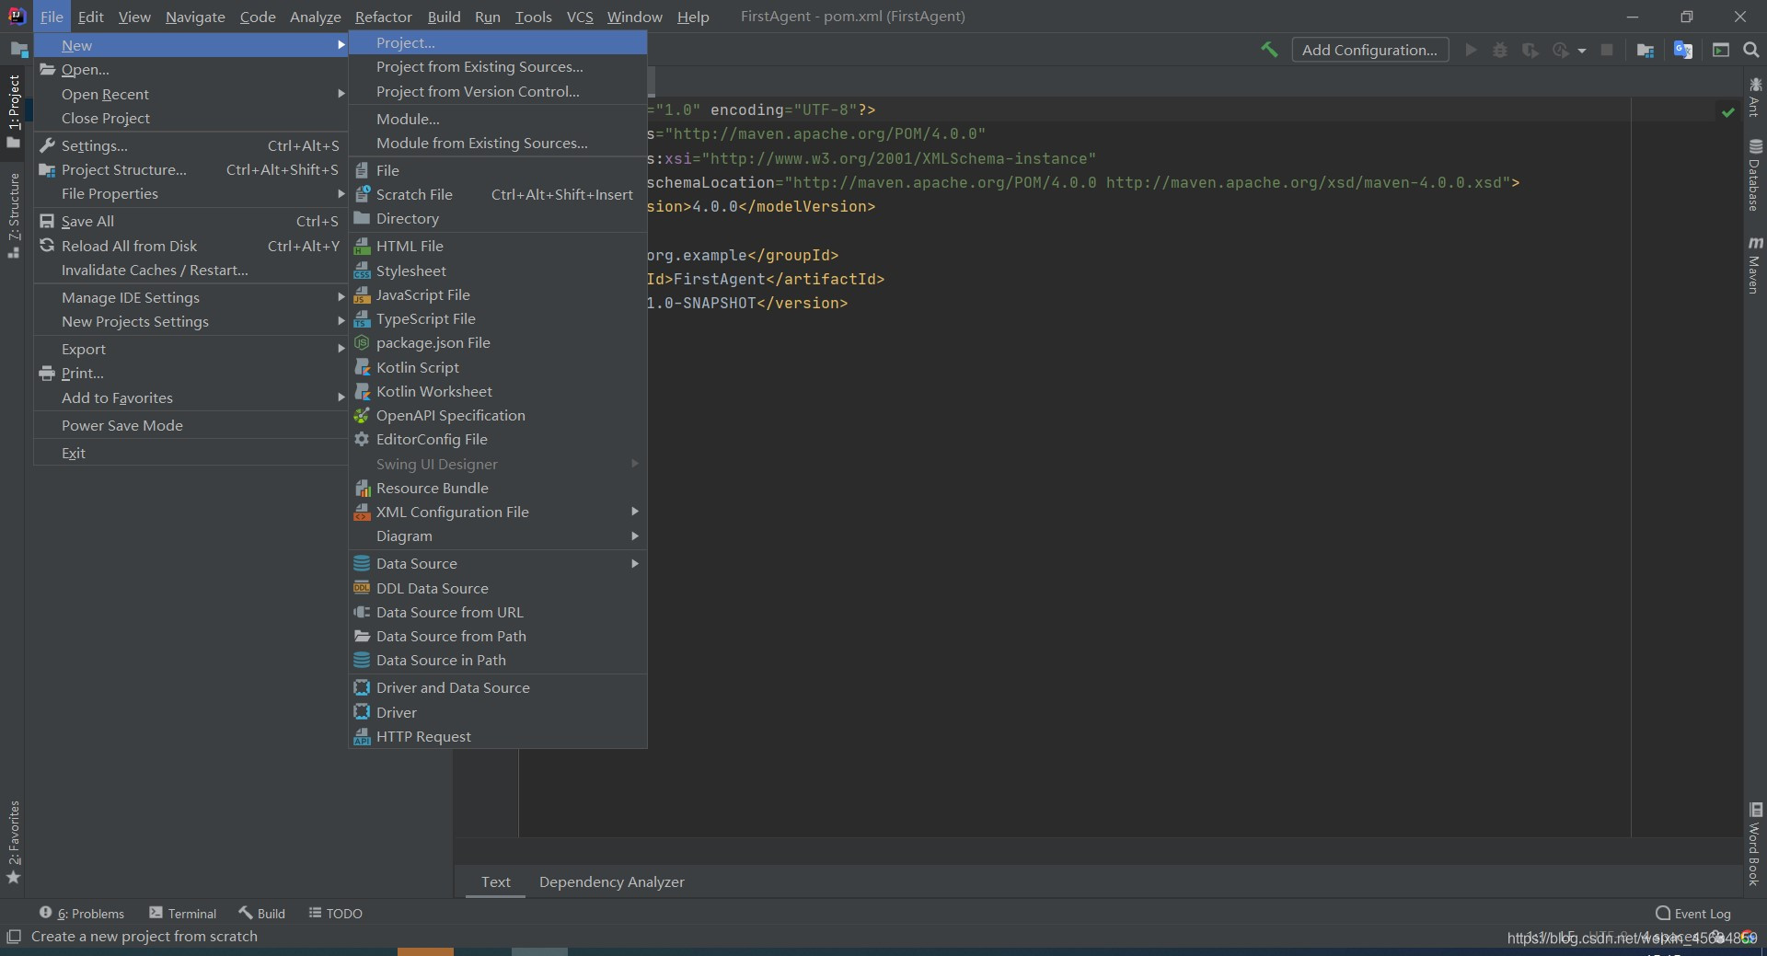Switch to Text editor tab
The image size is (1767, 956).
tap(495, 881)
